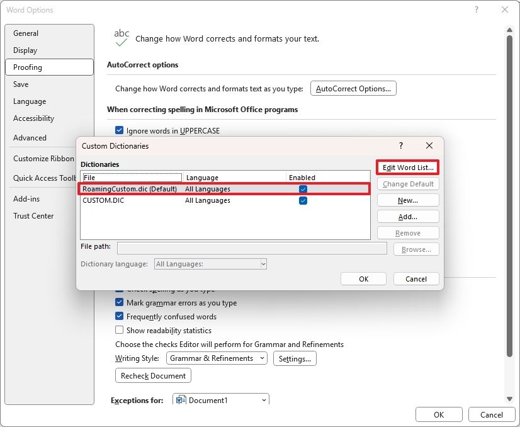Disable the CUSTOM.DIC enabled checkbox
The width and height of the screenshot is (520, 427).
click(303, 200)
